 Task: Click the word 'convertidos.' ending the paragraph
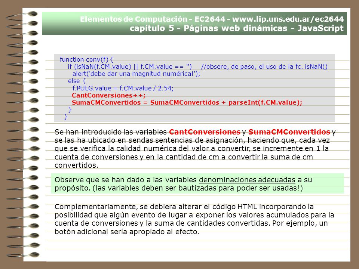(76, 165)
